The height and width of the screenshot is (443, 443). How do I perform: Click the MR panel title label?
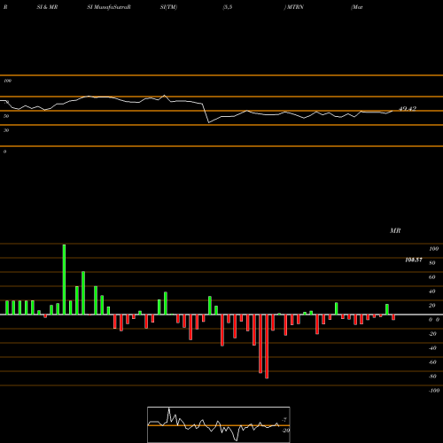[x=395, y=230]
